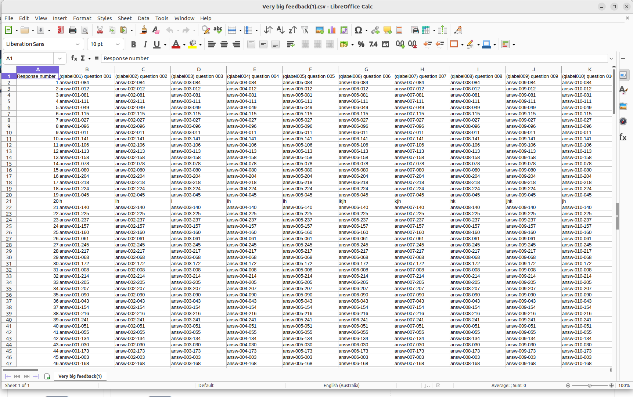The image size is (633, 397).
Task: Toggle Align Top vertical alignment
Action: (251, 44)
